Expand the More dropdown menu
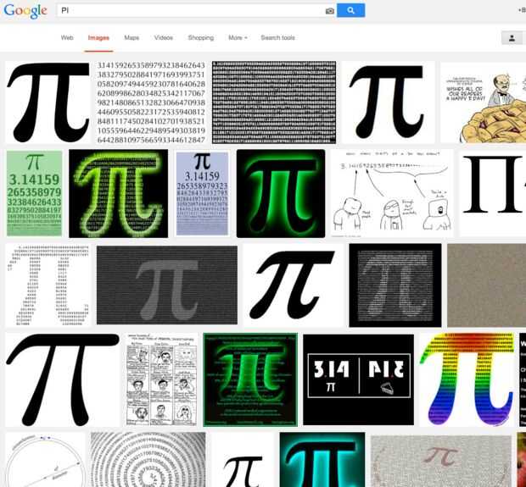This screenshot has width=526, height=487. pos(238,38)
